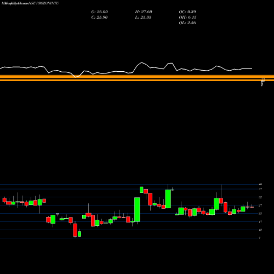Click the high value H: 27.60

tap(144, 12)
